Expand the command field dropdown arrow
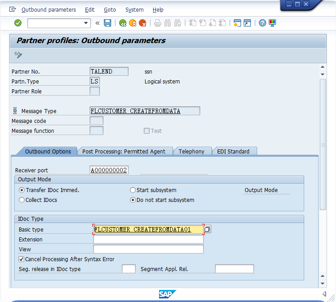336x302 pixels. pos(86,23)
